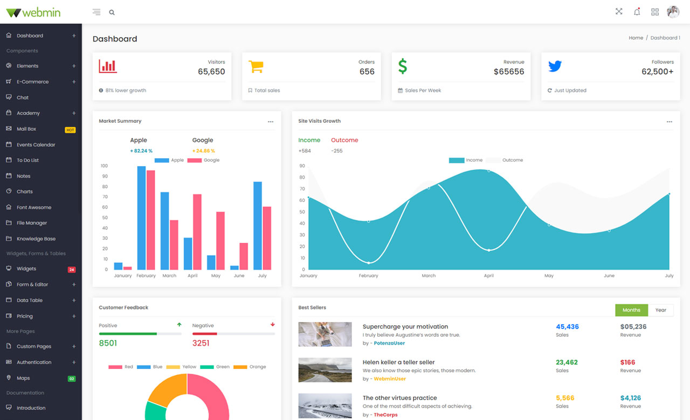The width and height of the screenshot is (690, 420).
Task: Click the Notes icon in sidebar
Action: (9, 176)
